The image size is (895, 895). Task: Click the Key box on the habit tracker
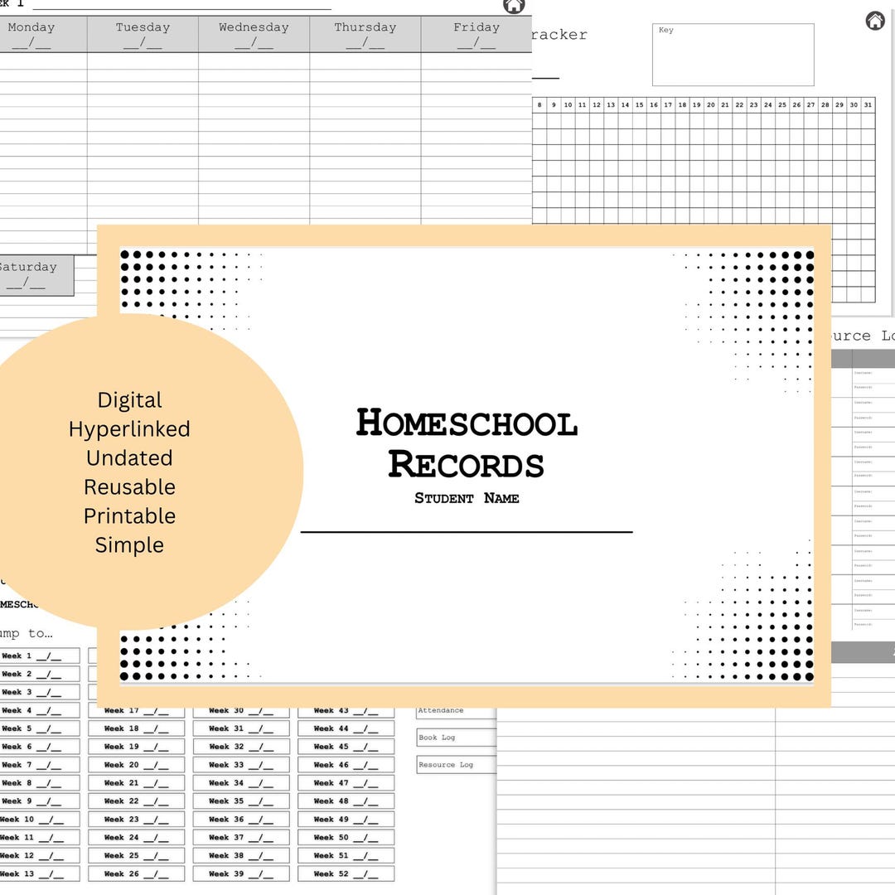[733, 55]
